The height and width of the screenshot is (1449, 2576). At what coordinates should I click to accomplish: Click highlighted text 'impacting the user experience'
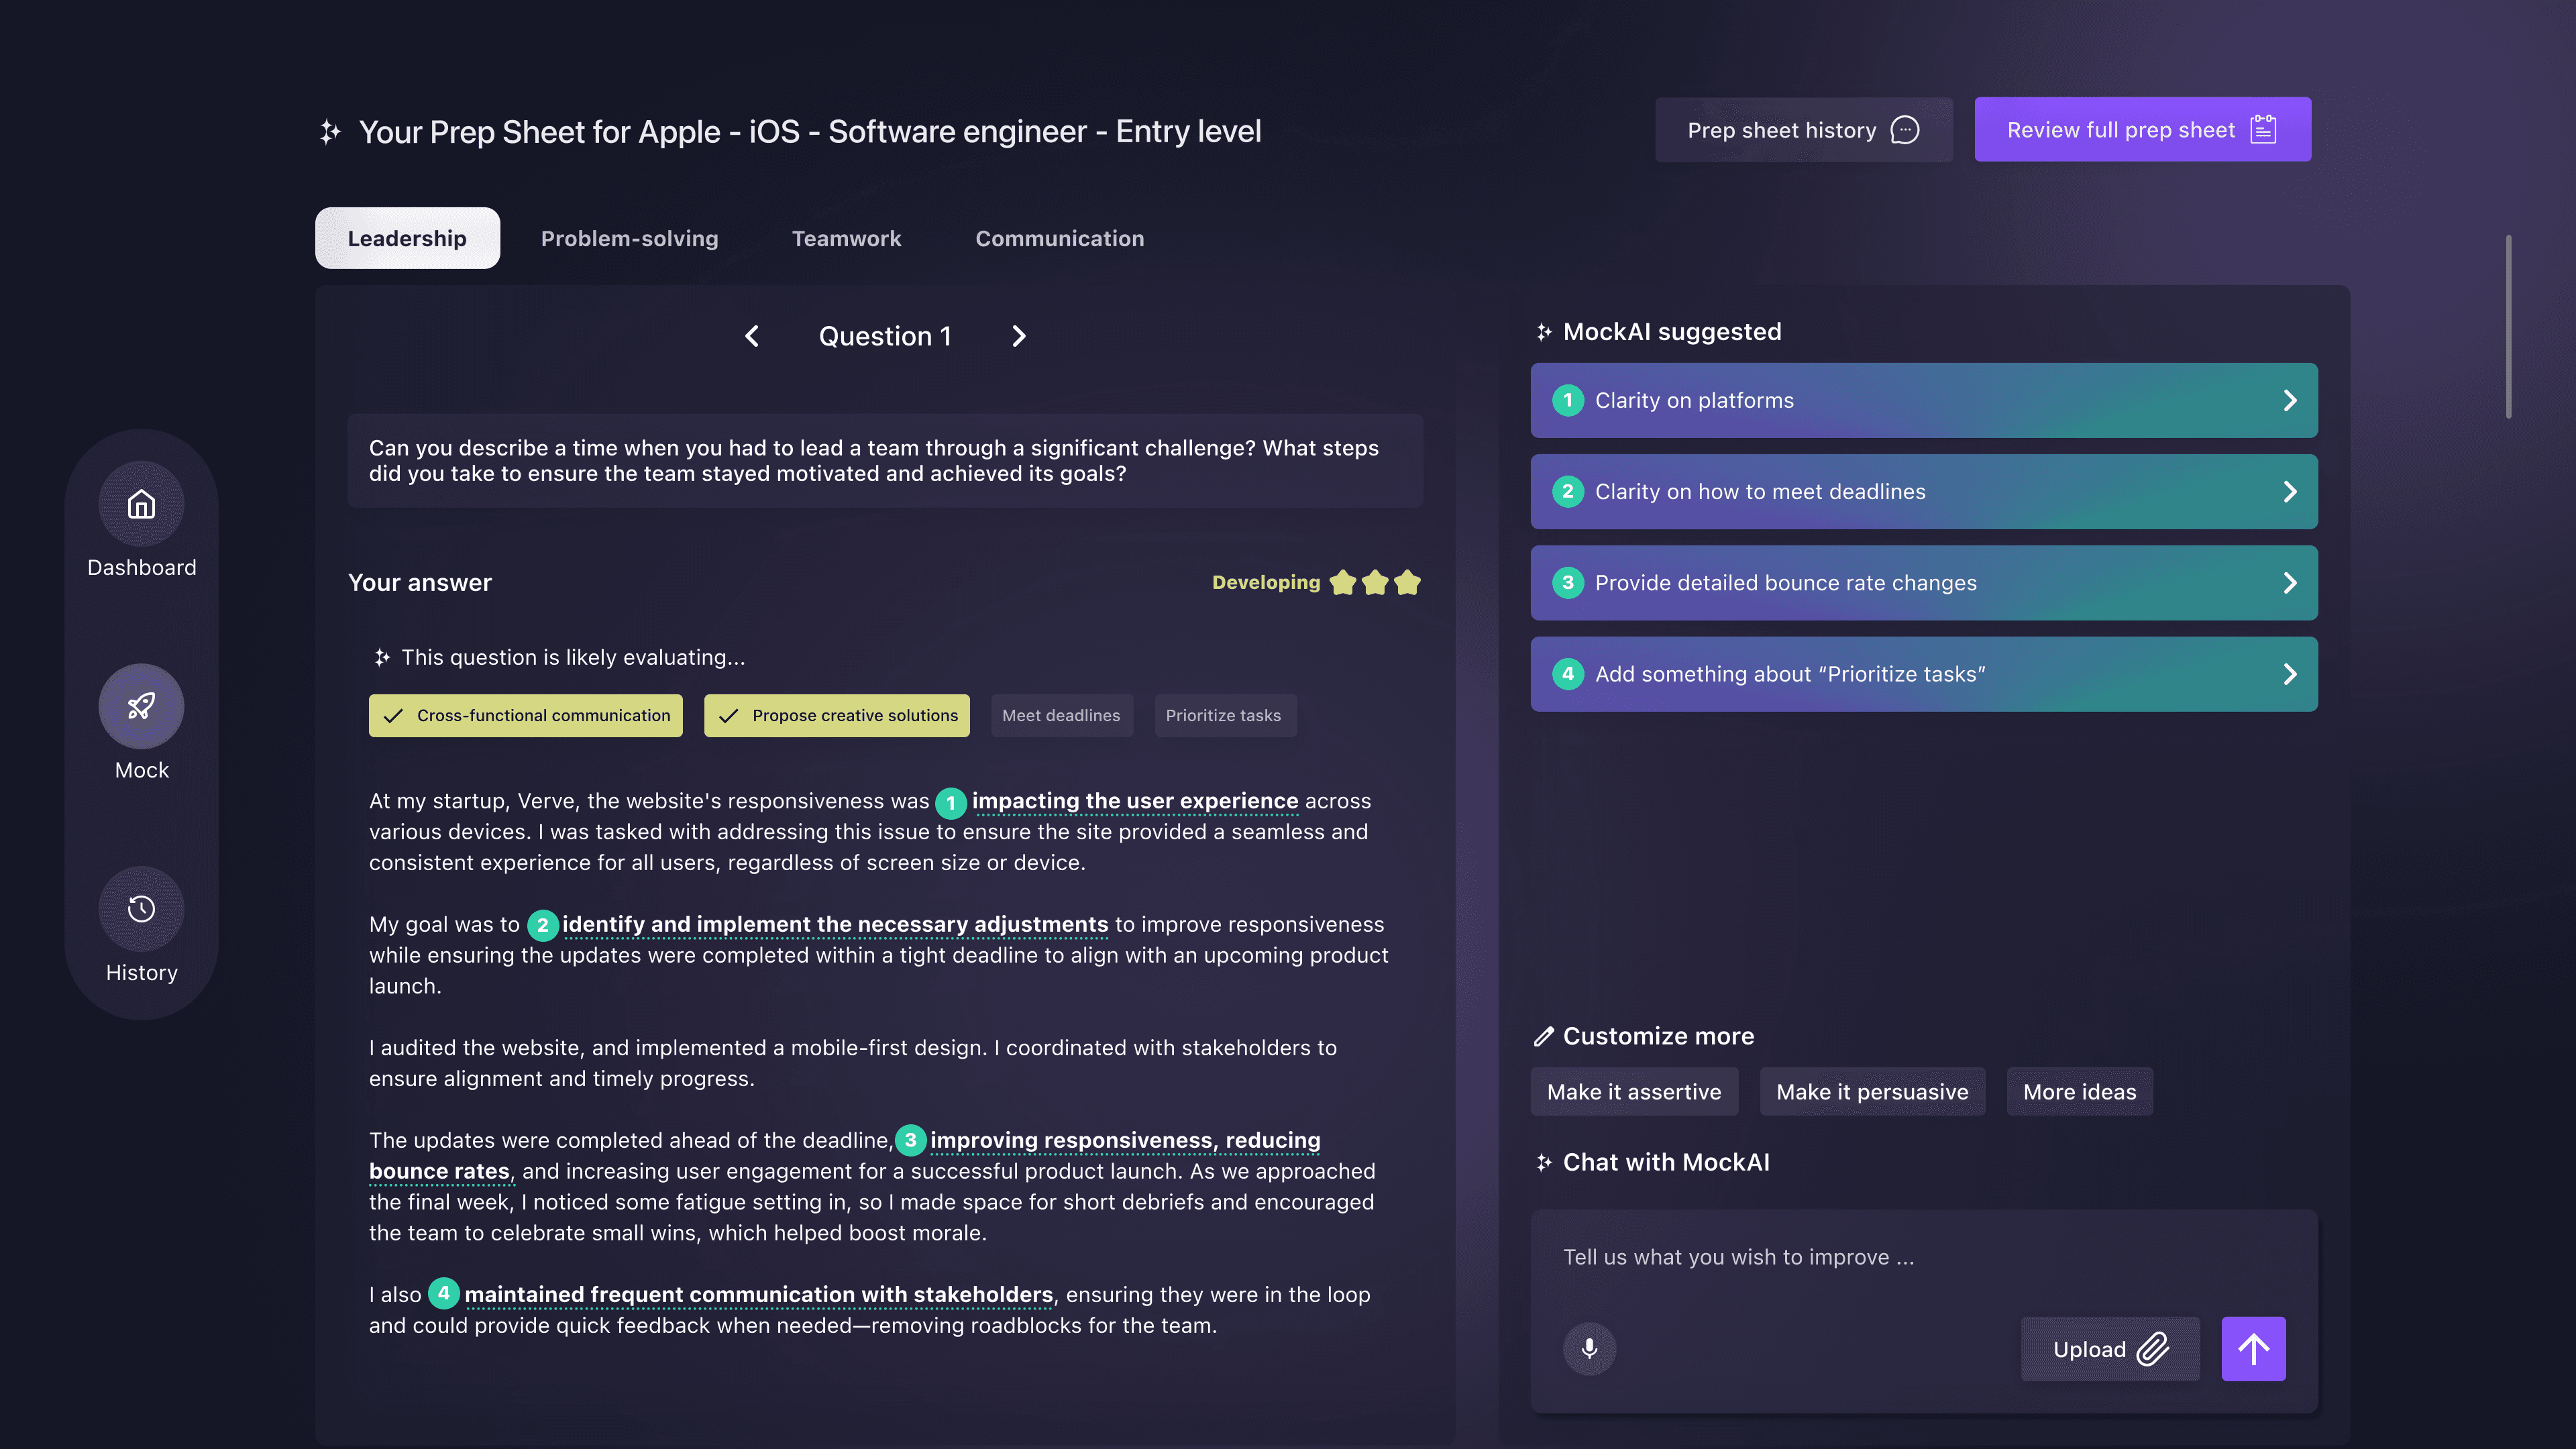[x=1135, y=801]
